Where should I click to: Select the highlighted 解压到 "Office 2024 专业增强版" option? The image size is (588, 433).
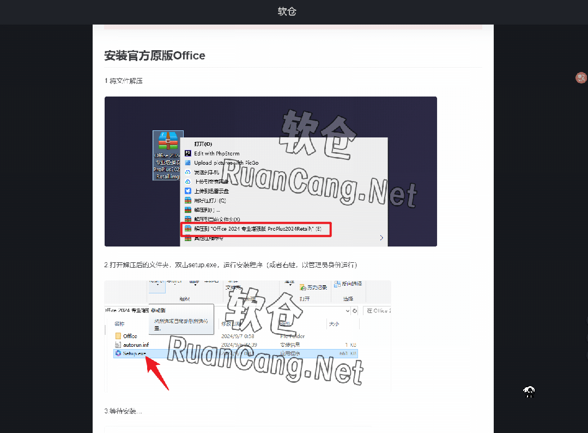click(257, 230)
